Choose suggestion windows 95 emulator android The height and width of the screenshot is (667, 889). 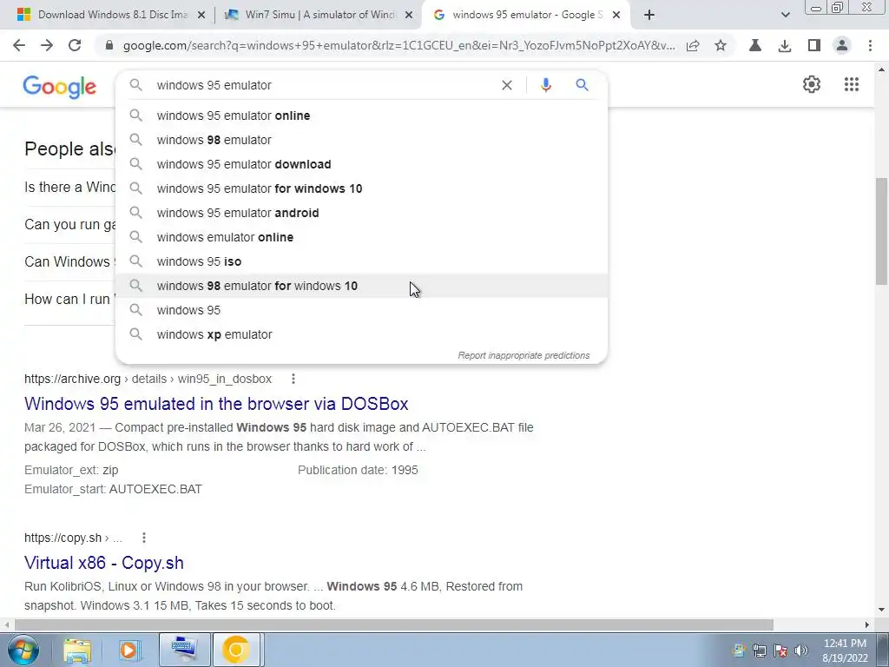[x=362, y=214]
